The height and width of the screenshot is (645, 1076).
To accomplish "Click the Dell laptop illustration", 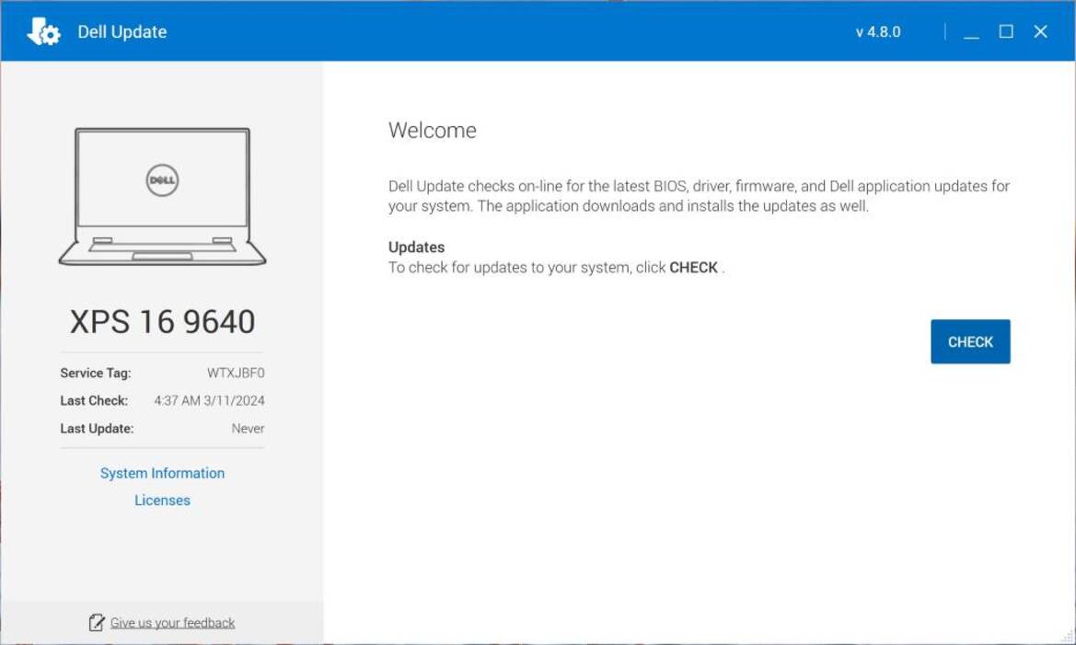I will coord(163,196).
